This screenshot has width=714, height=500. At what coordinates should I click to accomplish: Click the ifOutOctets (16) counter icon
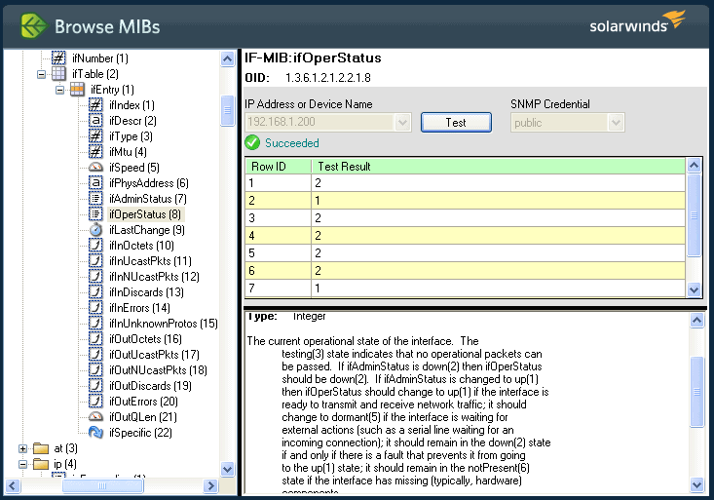tap(95, 338)
